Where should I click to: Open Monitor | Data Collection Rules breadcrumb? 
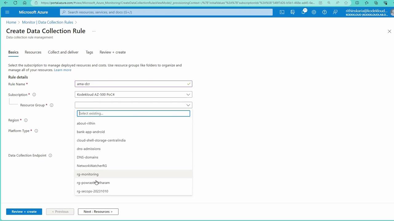pos(47,22)
